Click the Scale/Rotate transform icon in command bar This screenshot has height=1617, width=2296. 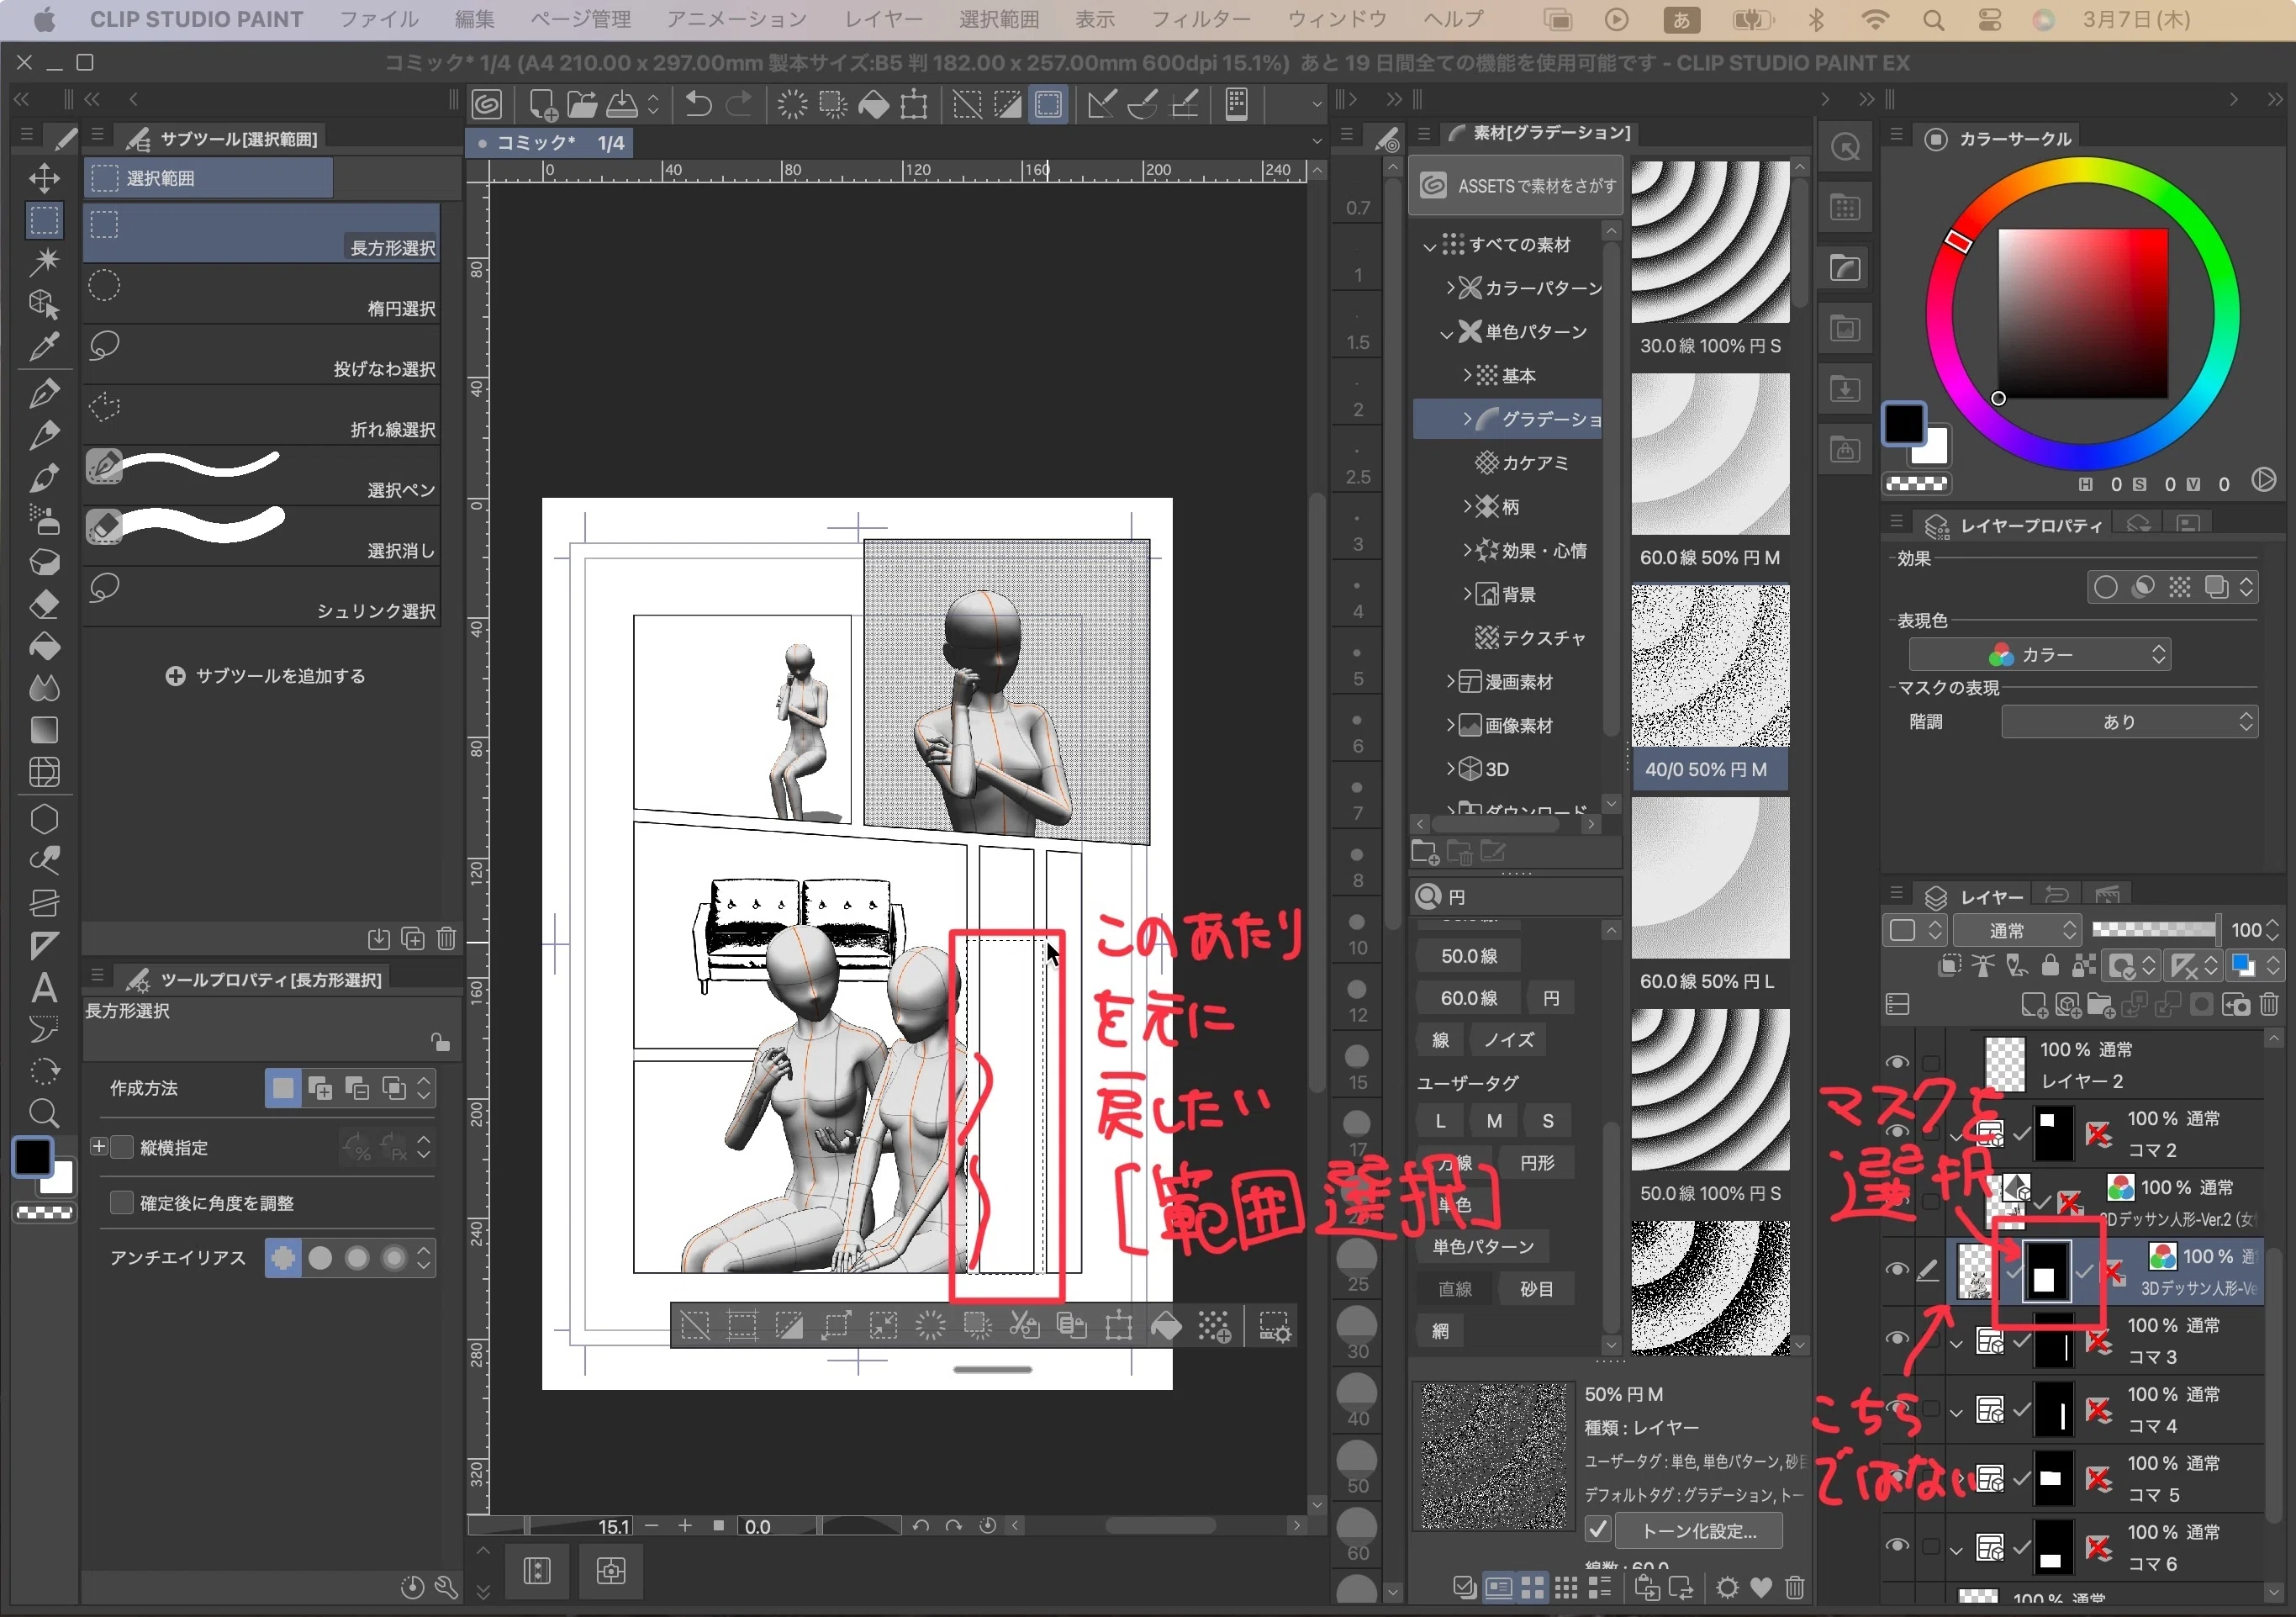(914, 104)
